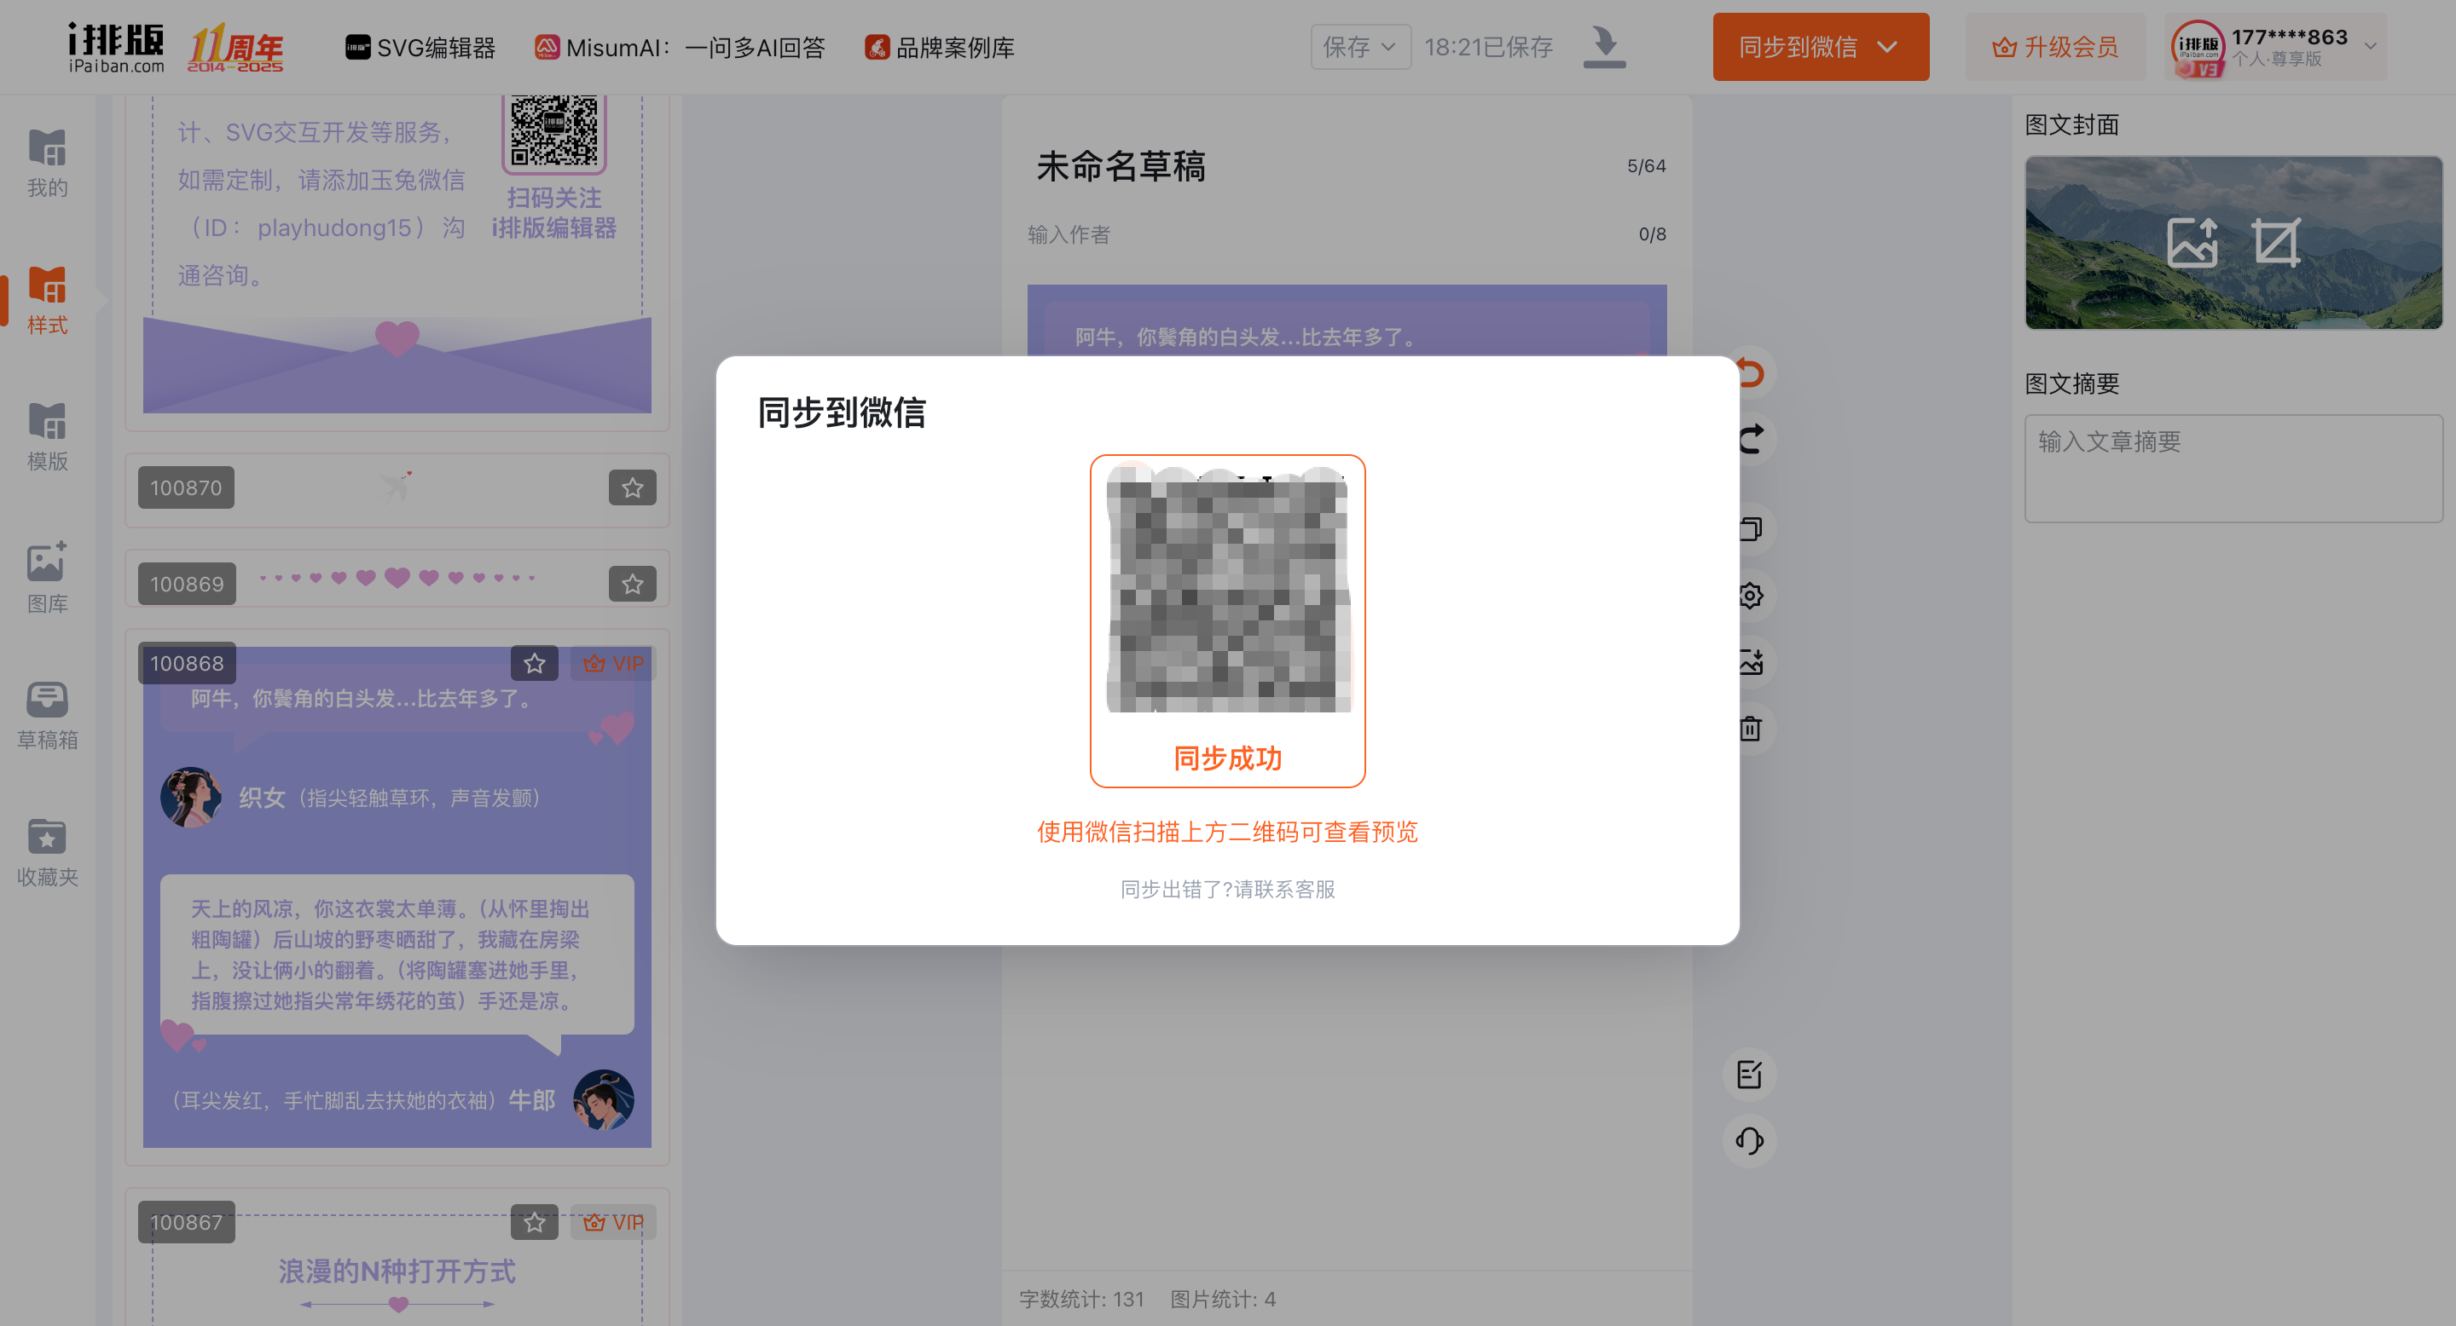Screen dimensions: 2456x1326
Task: Click the 升级会员 button
Action: coord(2055,47)
